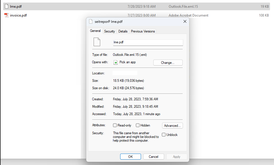
Task: Click the large file icon beside filename field
Action: point(97,42)
